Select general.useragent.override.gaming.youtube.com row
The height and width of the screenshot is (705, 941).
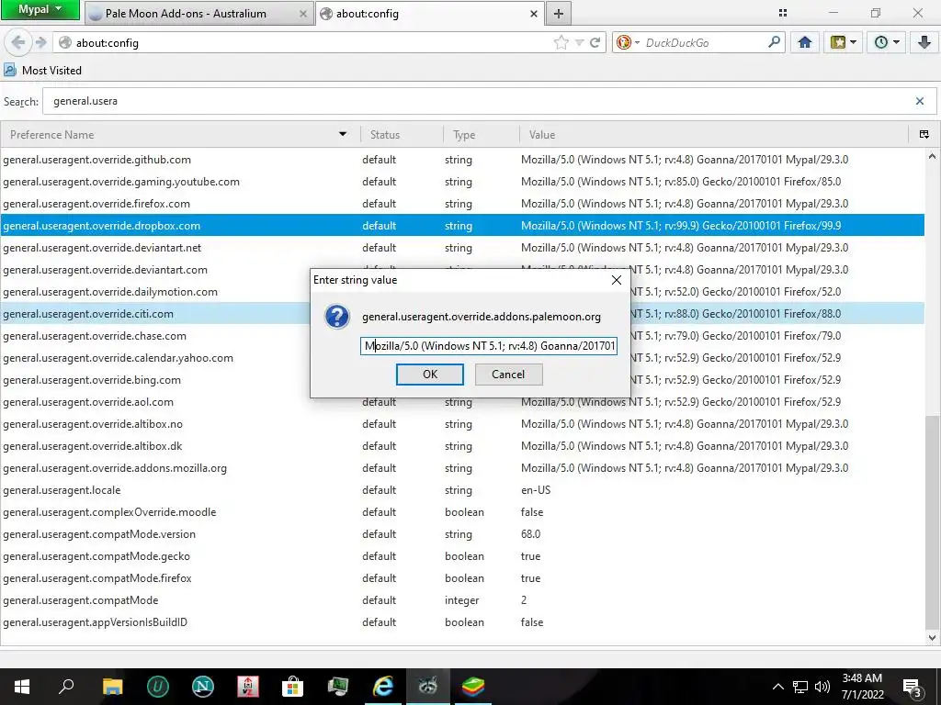click(462, 182)
